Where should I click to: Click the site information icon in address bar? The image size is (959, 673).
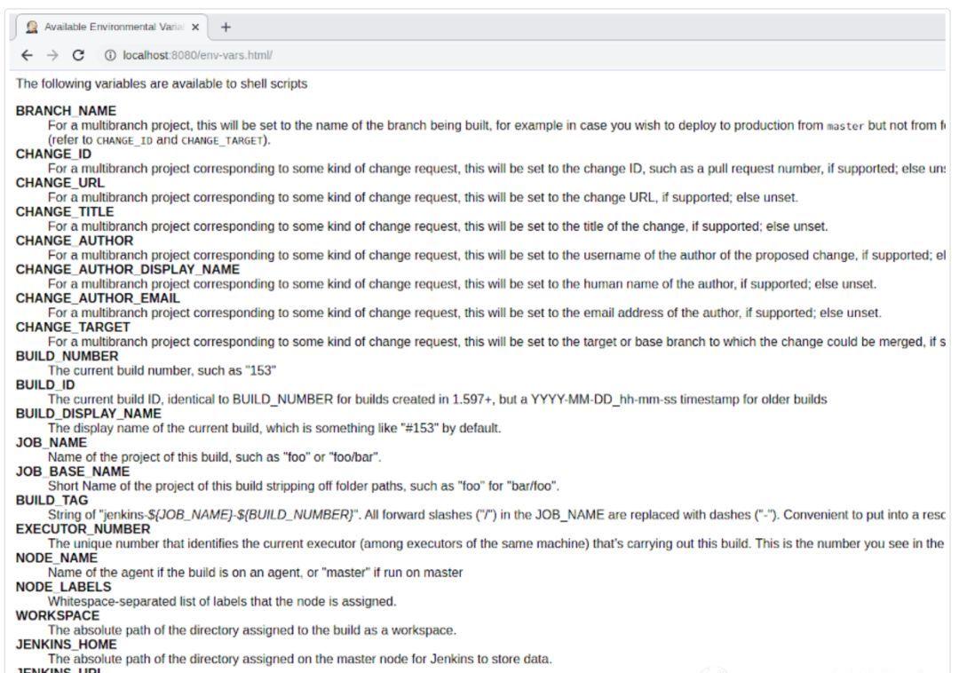coord(110,55)
